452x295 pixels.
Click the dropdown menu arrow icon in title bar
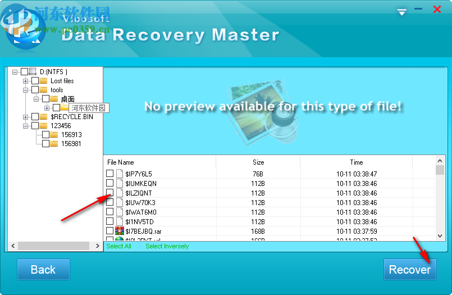tap(401, 12)
